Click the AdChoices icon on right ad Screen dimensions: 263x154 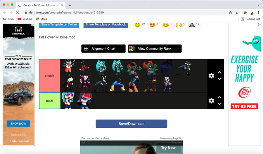(259, 25)
